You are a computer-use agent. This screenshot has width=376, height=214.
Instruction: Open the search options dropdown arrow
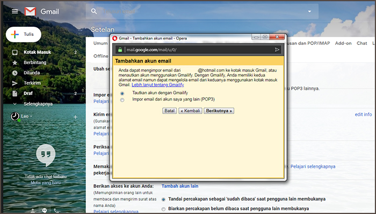point(309,11)
